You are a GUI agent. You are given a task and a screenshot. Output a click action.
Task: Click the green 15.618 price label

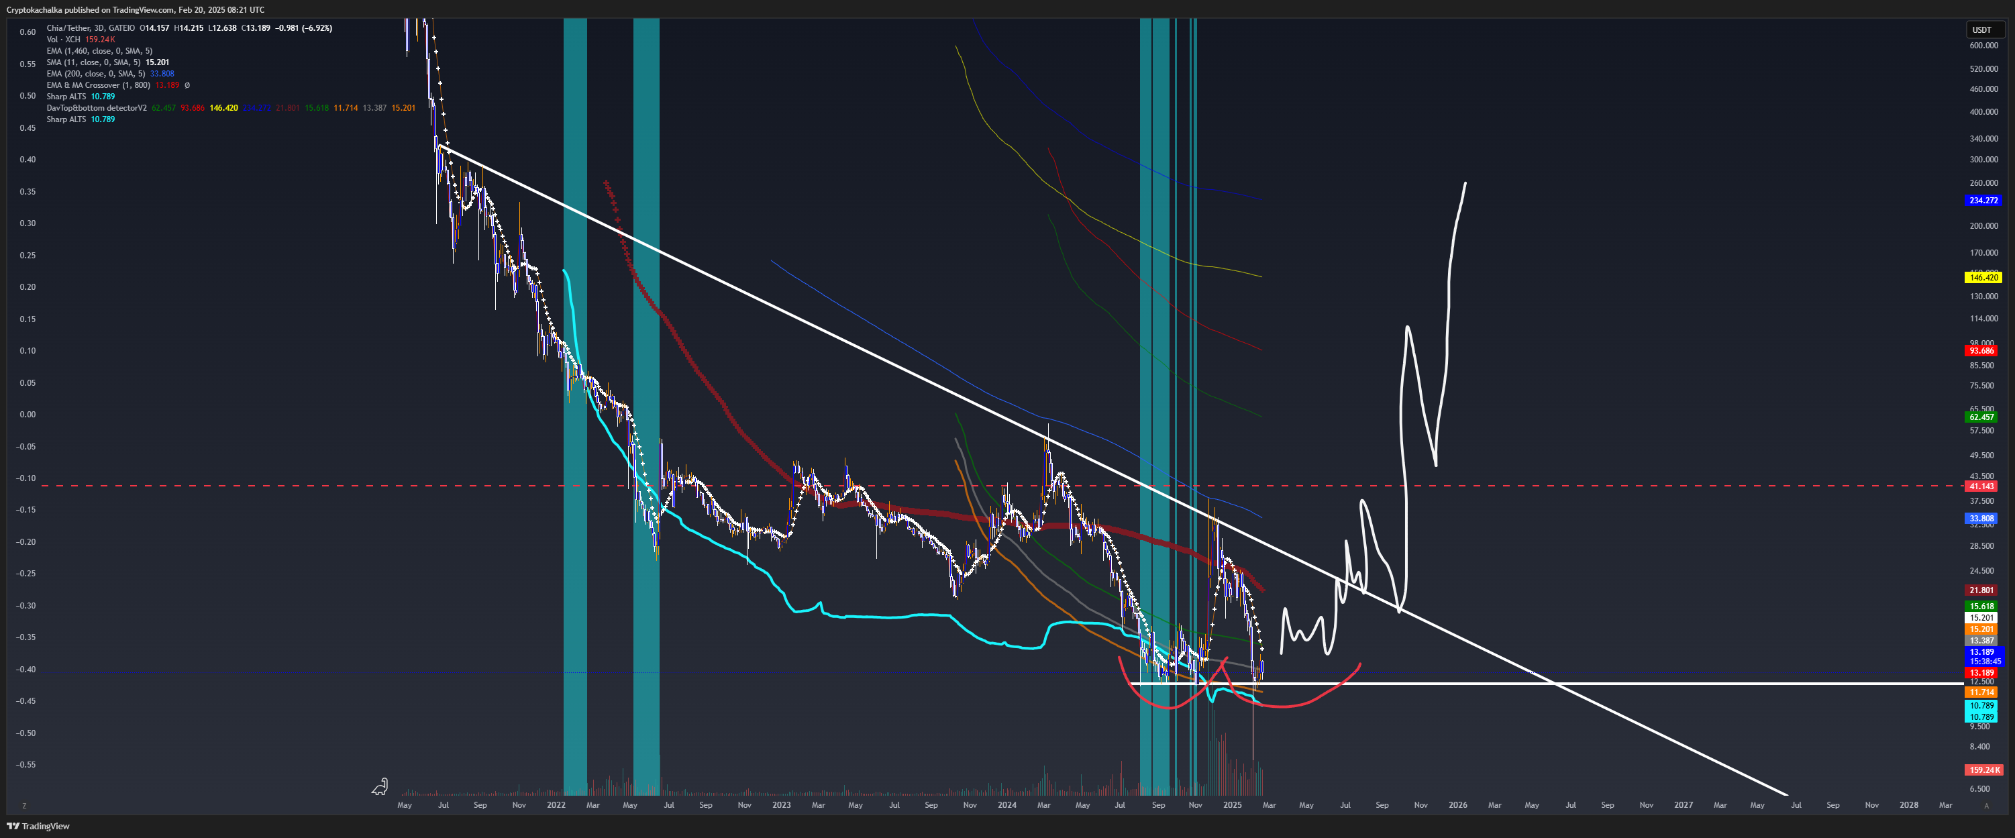pos(1982,607)
